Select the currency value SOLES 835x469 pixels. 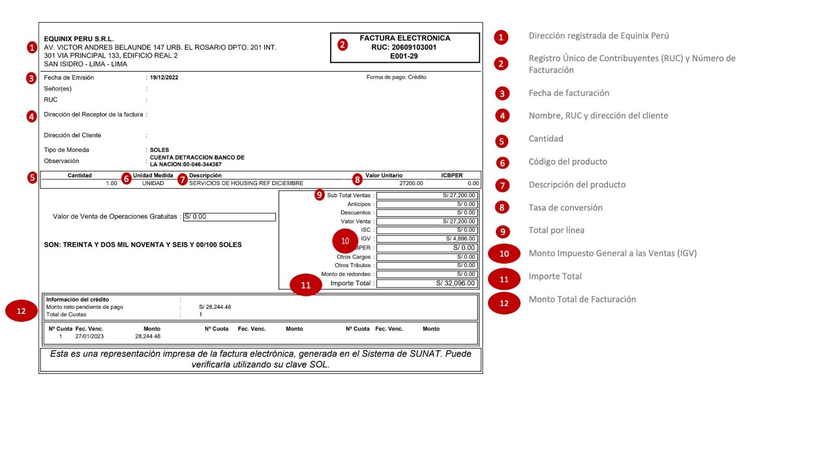[159, 150]
